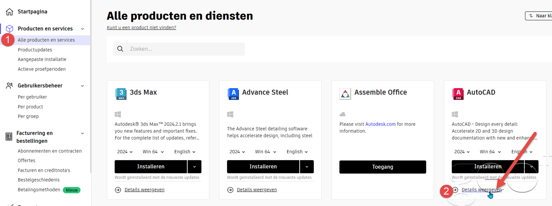Open Offertes in the sidebar

pos(27,160)
